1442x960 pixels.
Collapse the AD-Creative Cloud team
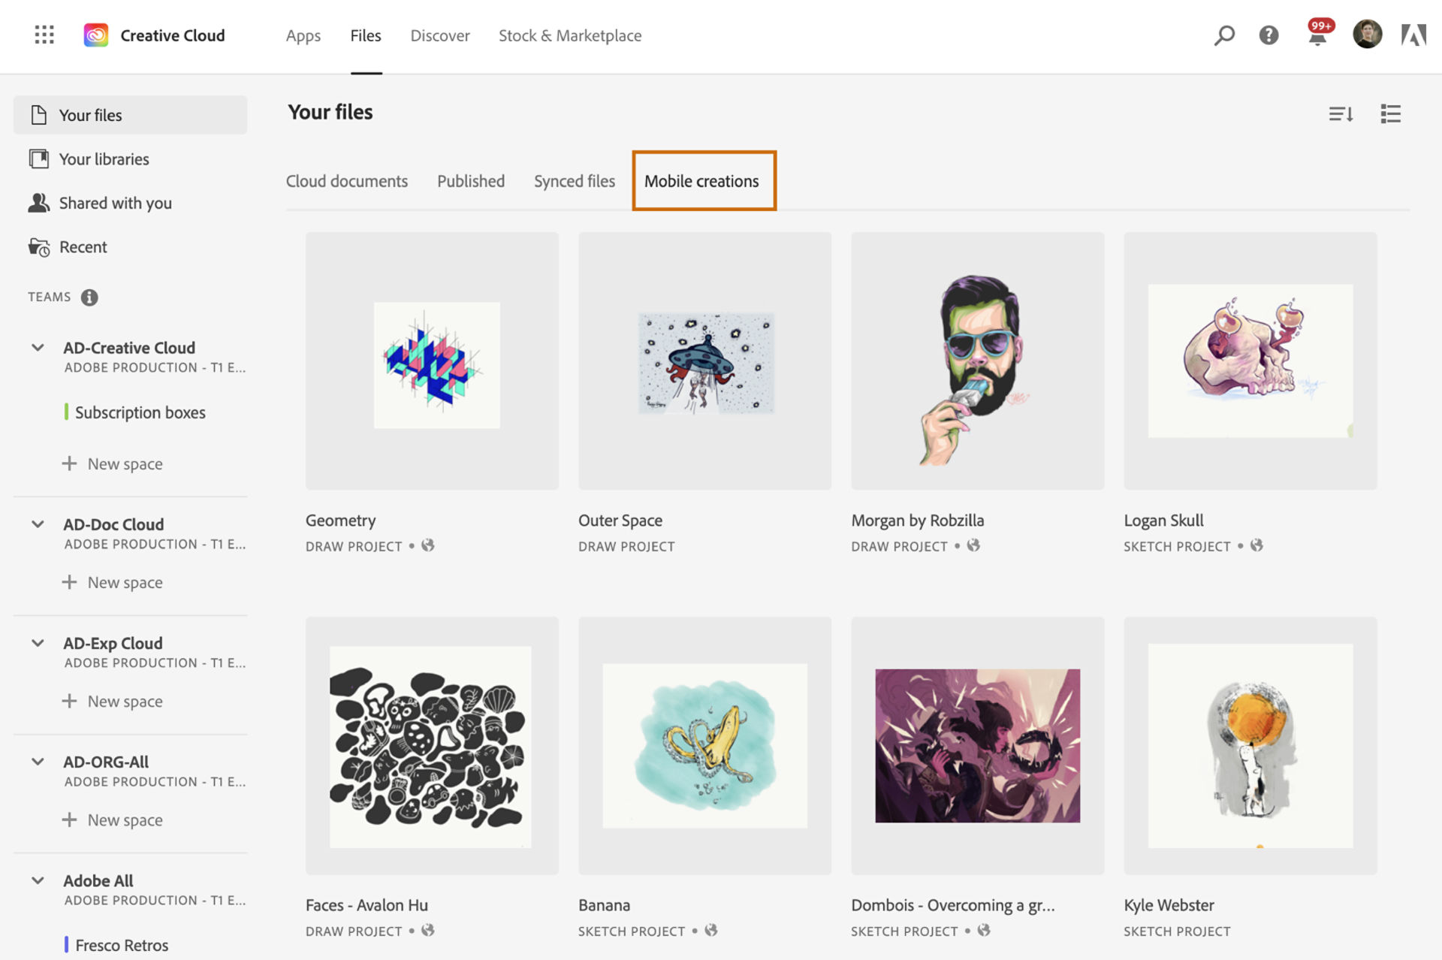point(37,347)
